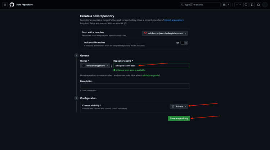
Task: Click the 'Create a new repository' heading
Action: click(x=97, y=16)
